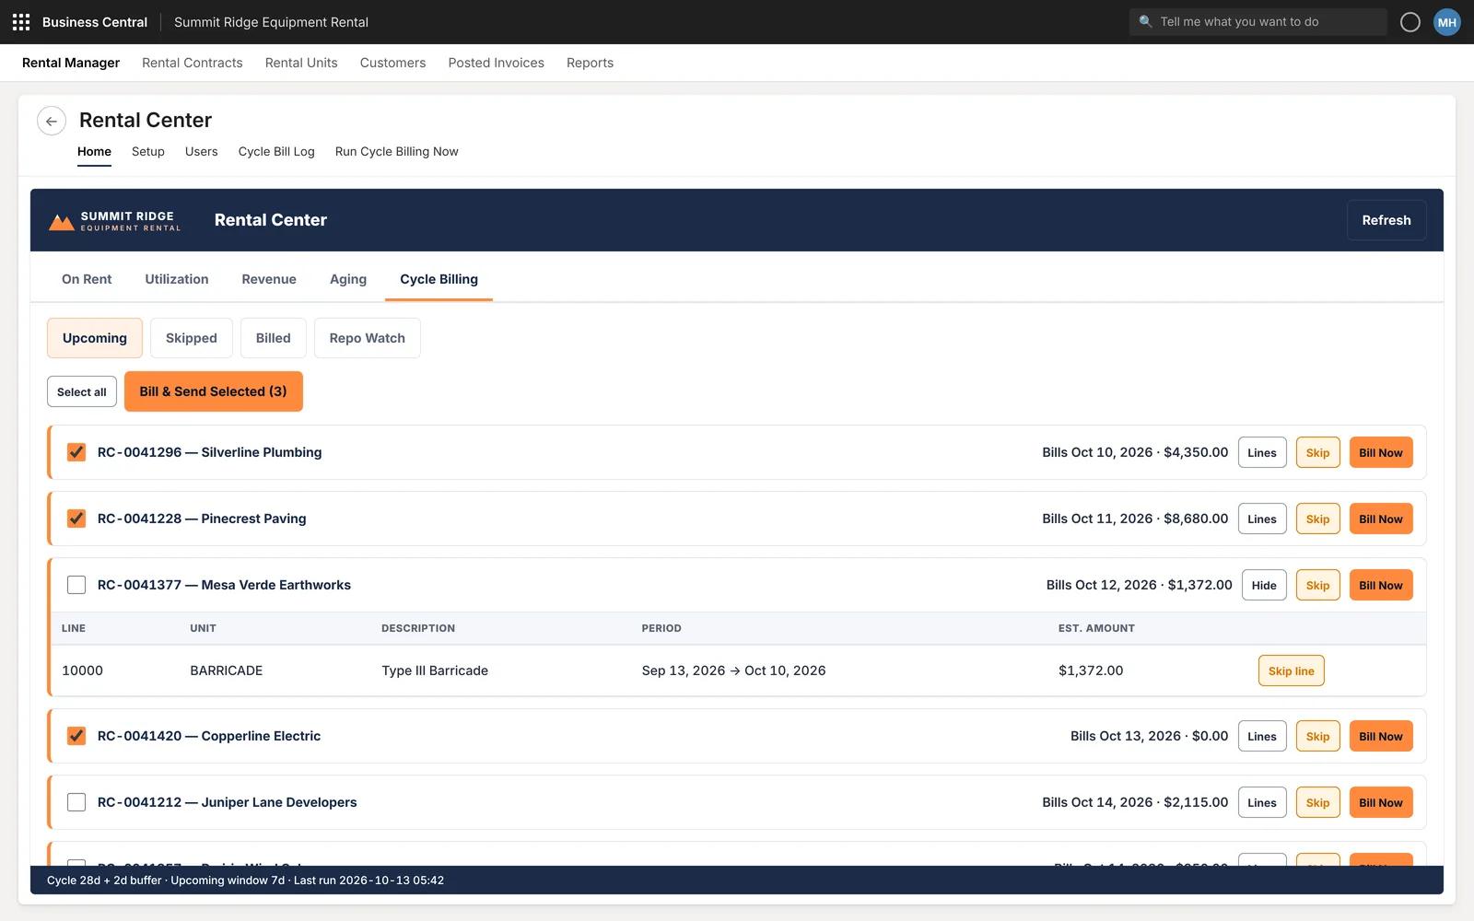The width and height of the screenshot is (1474, 921).
Task: Expand lines for Silverline Plumbing
Action: tap(1262, 452)
